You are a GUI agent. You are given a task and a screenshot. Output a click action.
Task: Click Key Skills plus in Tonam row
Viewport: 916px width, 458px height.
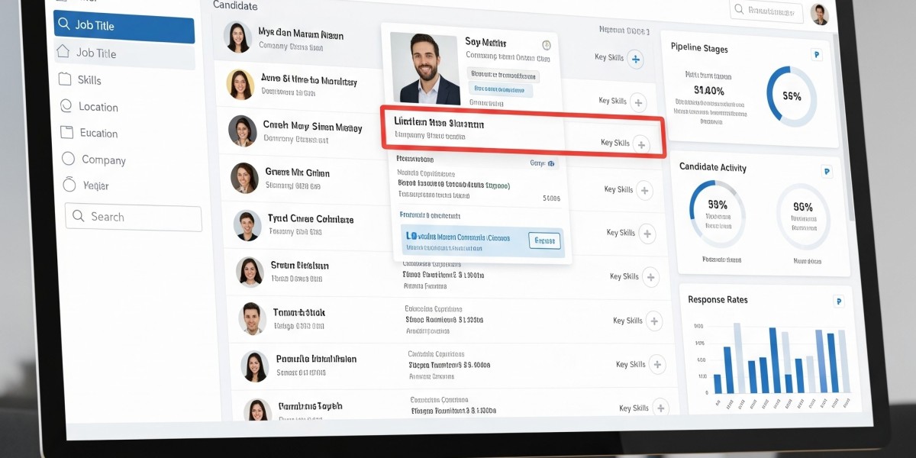click(x=654, y=321)
